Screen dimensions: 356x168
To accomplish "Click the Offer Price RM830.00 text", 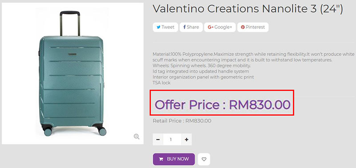I will pos(222,105).
